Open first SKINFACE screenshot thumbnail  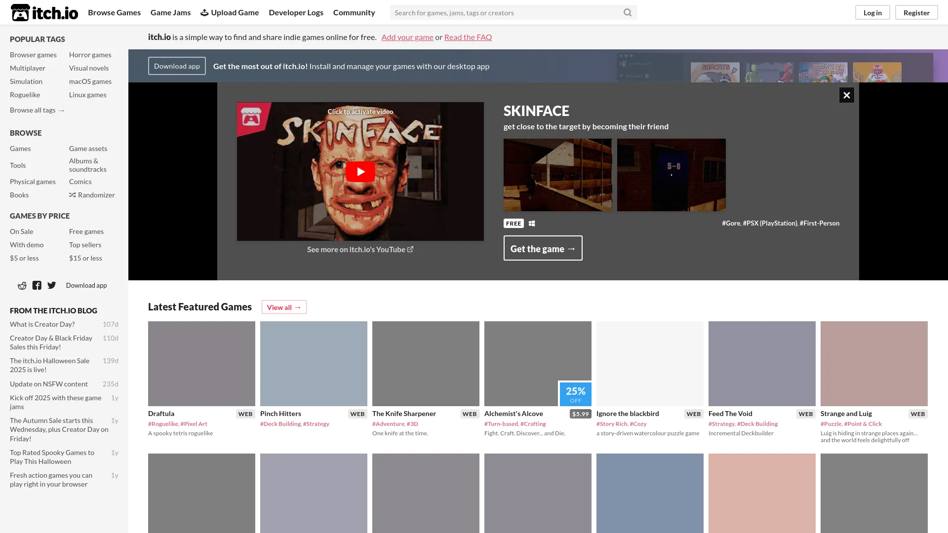[557, 175]
